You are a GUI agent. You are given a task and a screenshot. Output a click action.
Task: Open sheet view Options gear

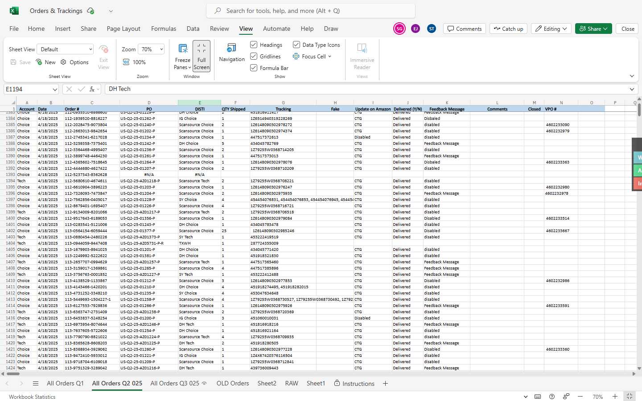coord(63,62)
